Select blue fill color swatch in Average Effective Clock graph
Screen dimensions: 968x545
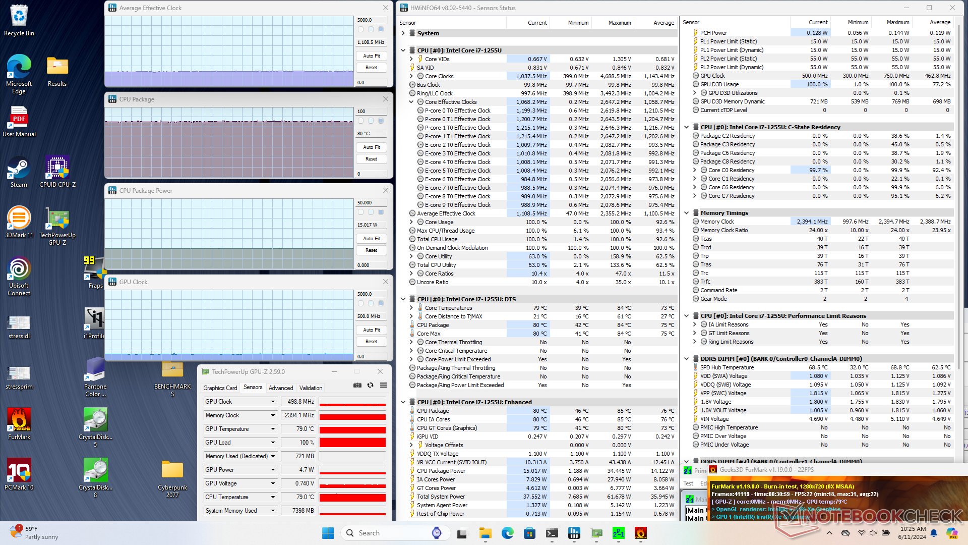click(381, 29)
